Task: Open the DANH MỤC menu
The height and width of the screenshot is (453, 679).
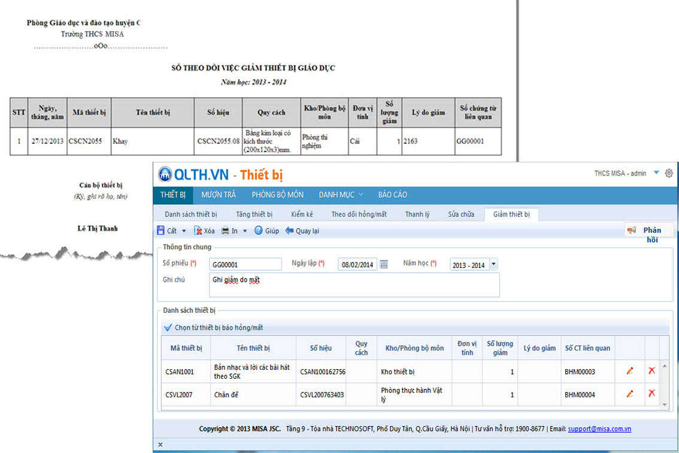Action: coord(341,195)
